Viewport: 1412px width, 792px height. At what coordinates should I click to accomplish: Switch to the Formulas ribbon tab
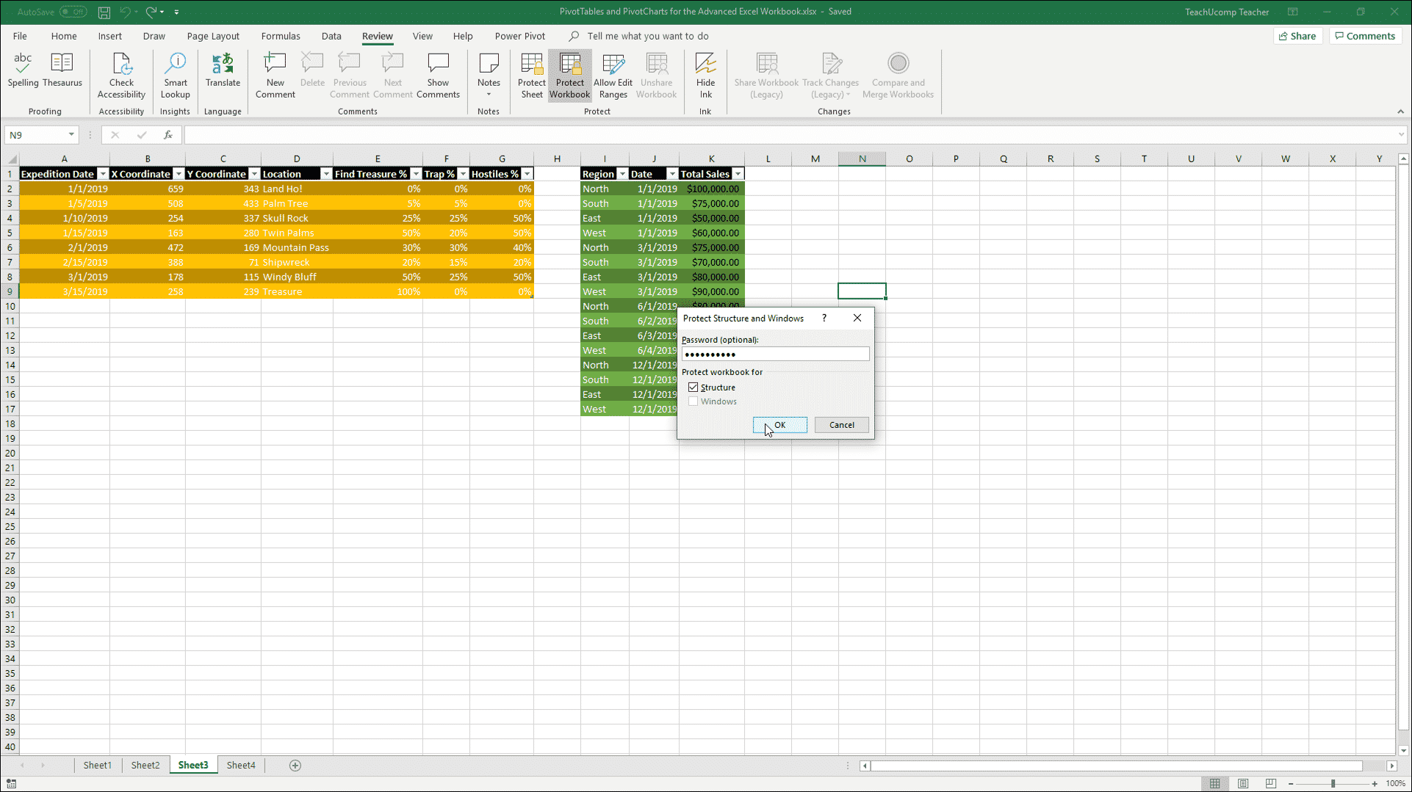coord(281,36)
